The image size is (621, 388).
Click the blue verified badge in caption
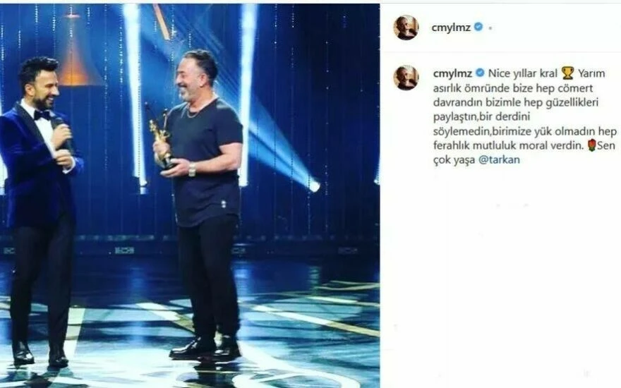tap(480, 73)
